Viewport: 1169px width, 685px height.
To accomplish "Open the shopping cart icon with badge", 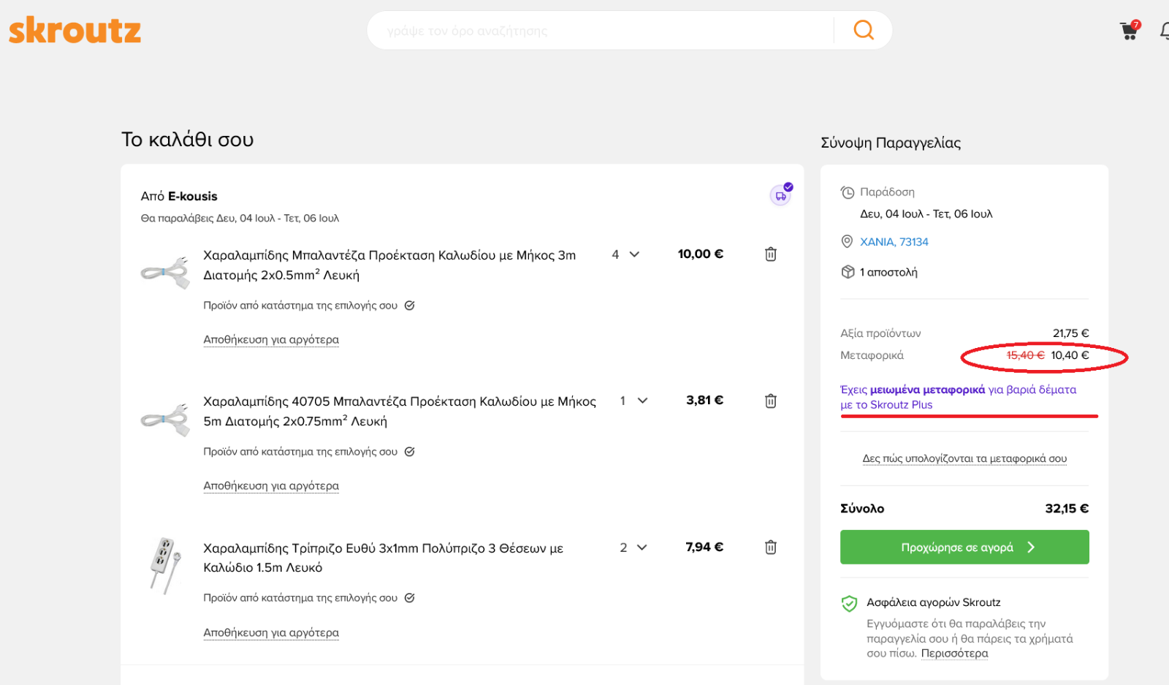I will 1130,30.
